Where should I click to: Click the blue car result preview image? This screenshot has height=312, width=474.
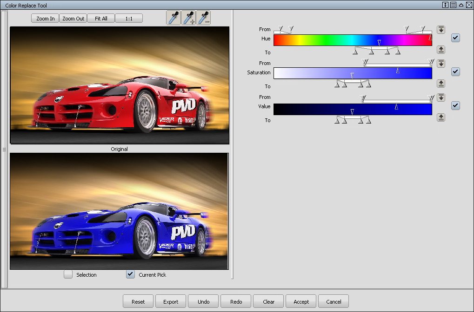[120, 211]
